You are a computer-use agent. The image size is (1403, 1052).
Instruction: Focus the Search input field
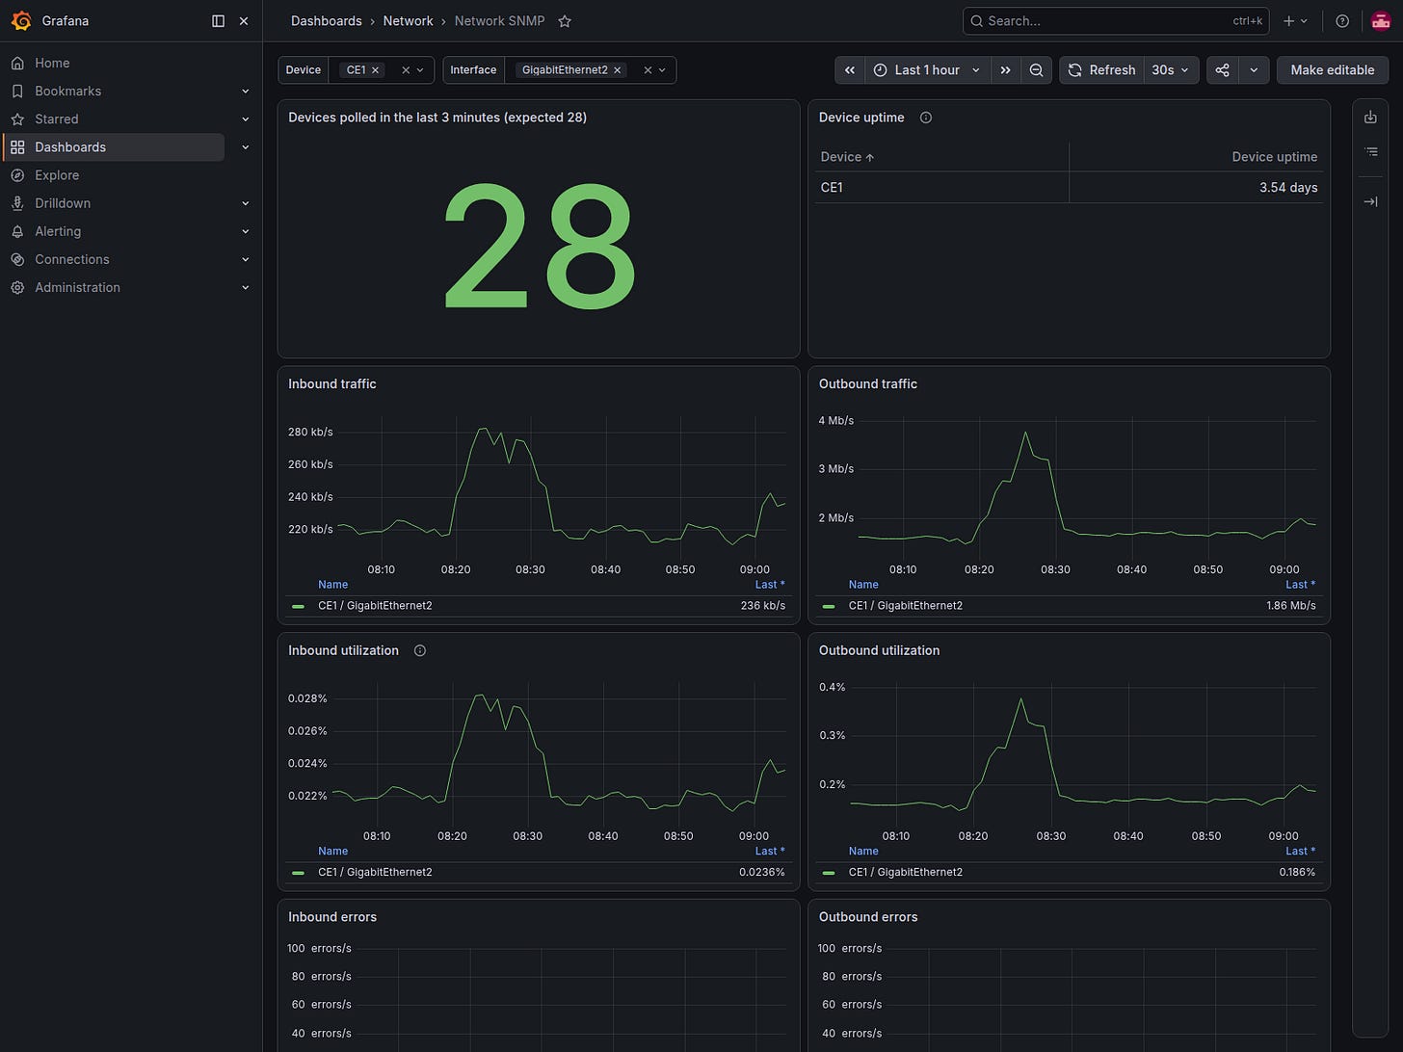tap(1116, 20)
